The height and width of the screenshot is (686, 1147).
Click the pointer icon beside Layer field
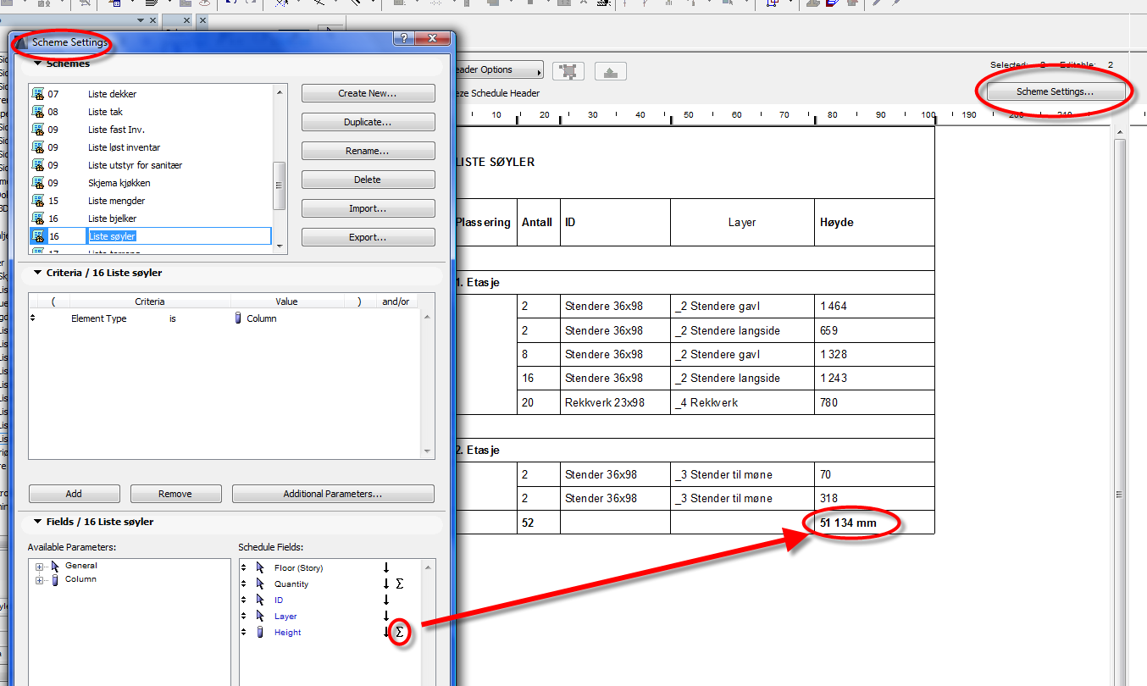point(261,617)
